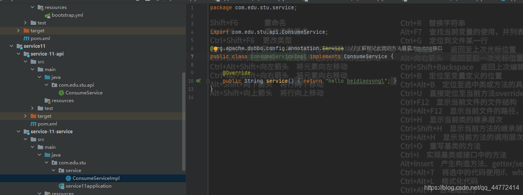Click the orange target folder icon above service11

26,31
